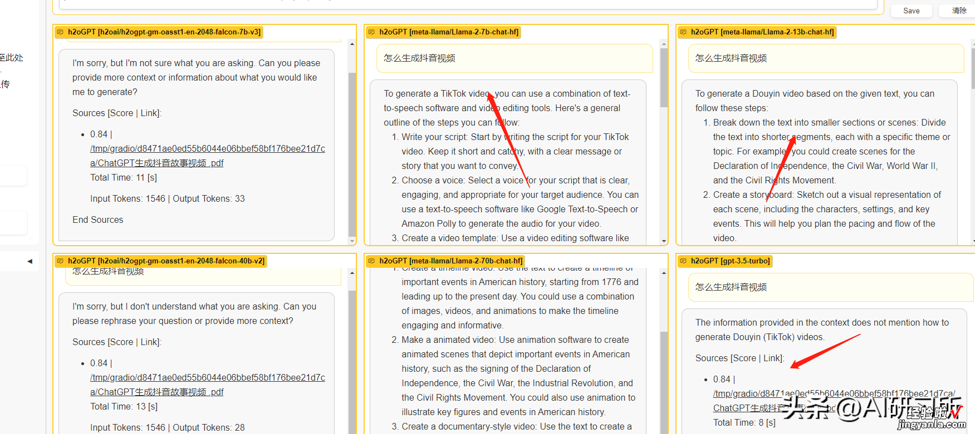Click 'Sources [Score | Link]:' in falcon-40b-v2 panel
This screenshot has height=434, width=975.
(x=117, y=342)
